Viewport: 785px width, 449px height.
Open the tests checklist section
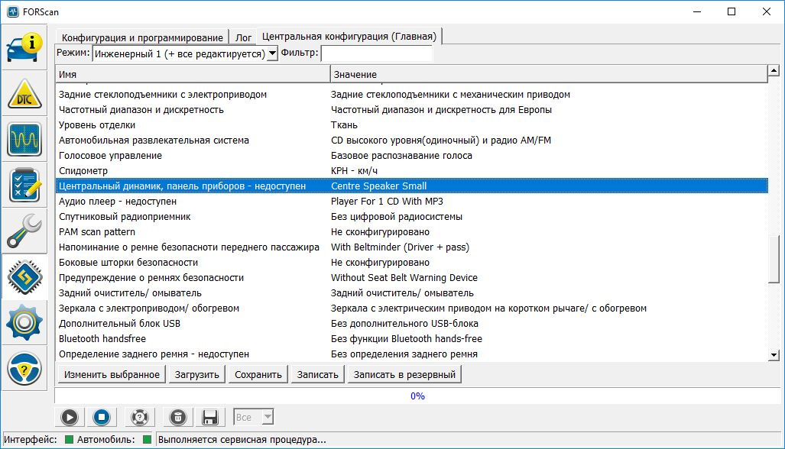[x=24, y=186]
